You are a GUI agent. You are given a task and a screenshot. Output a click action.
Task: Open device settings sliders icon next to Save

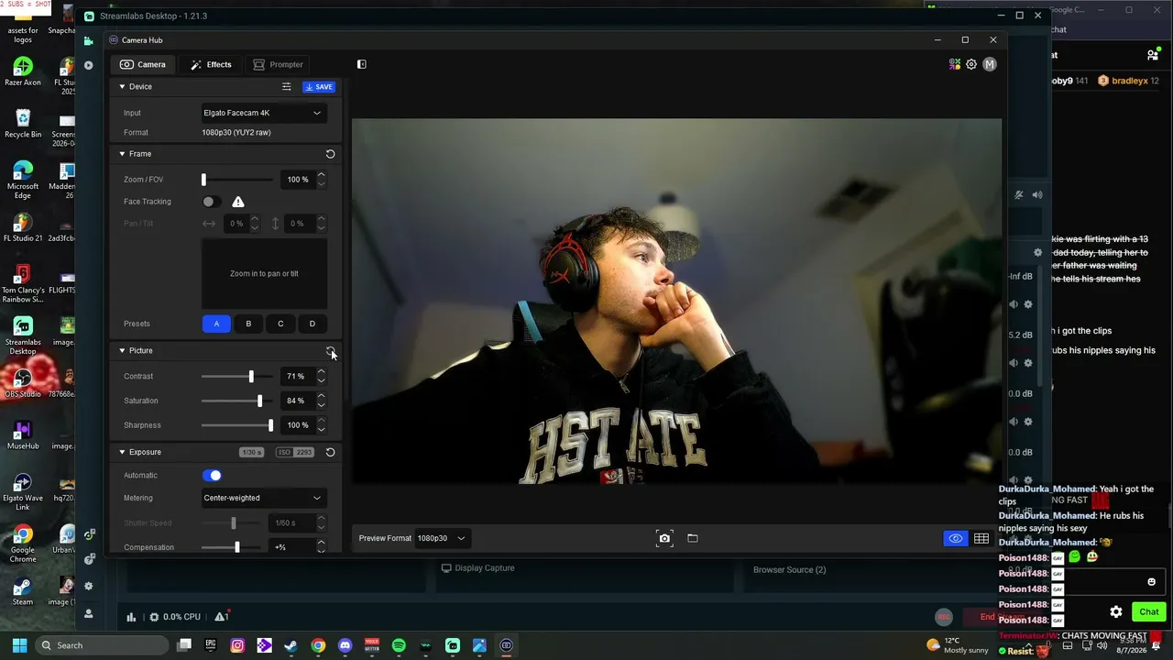click(286, 87)
